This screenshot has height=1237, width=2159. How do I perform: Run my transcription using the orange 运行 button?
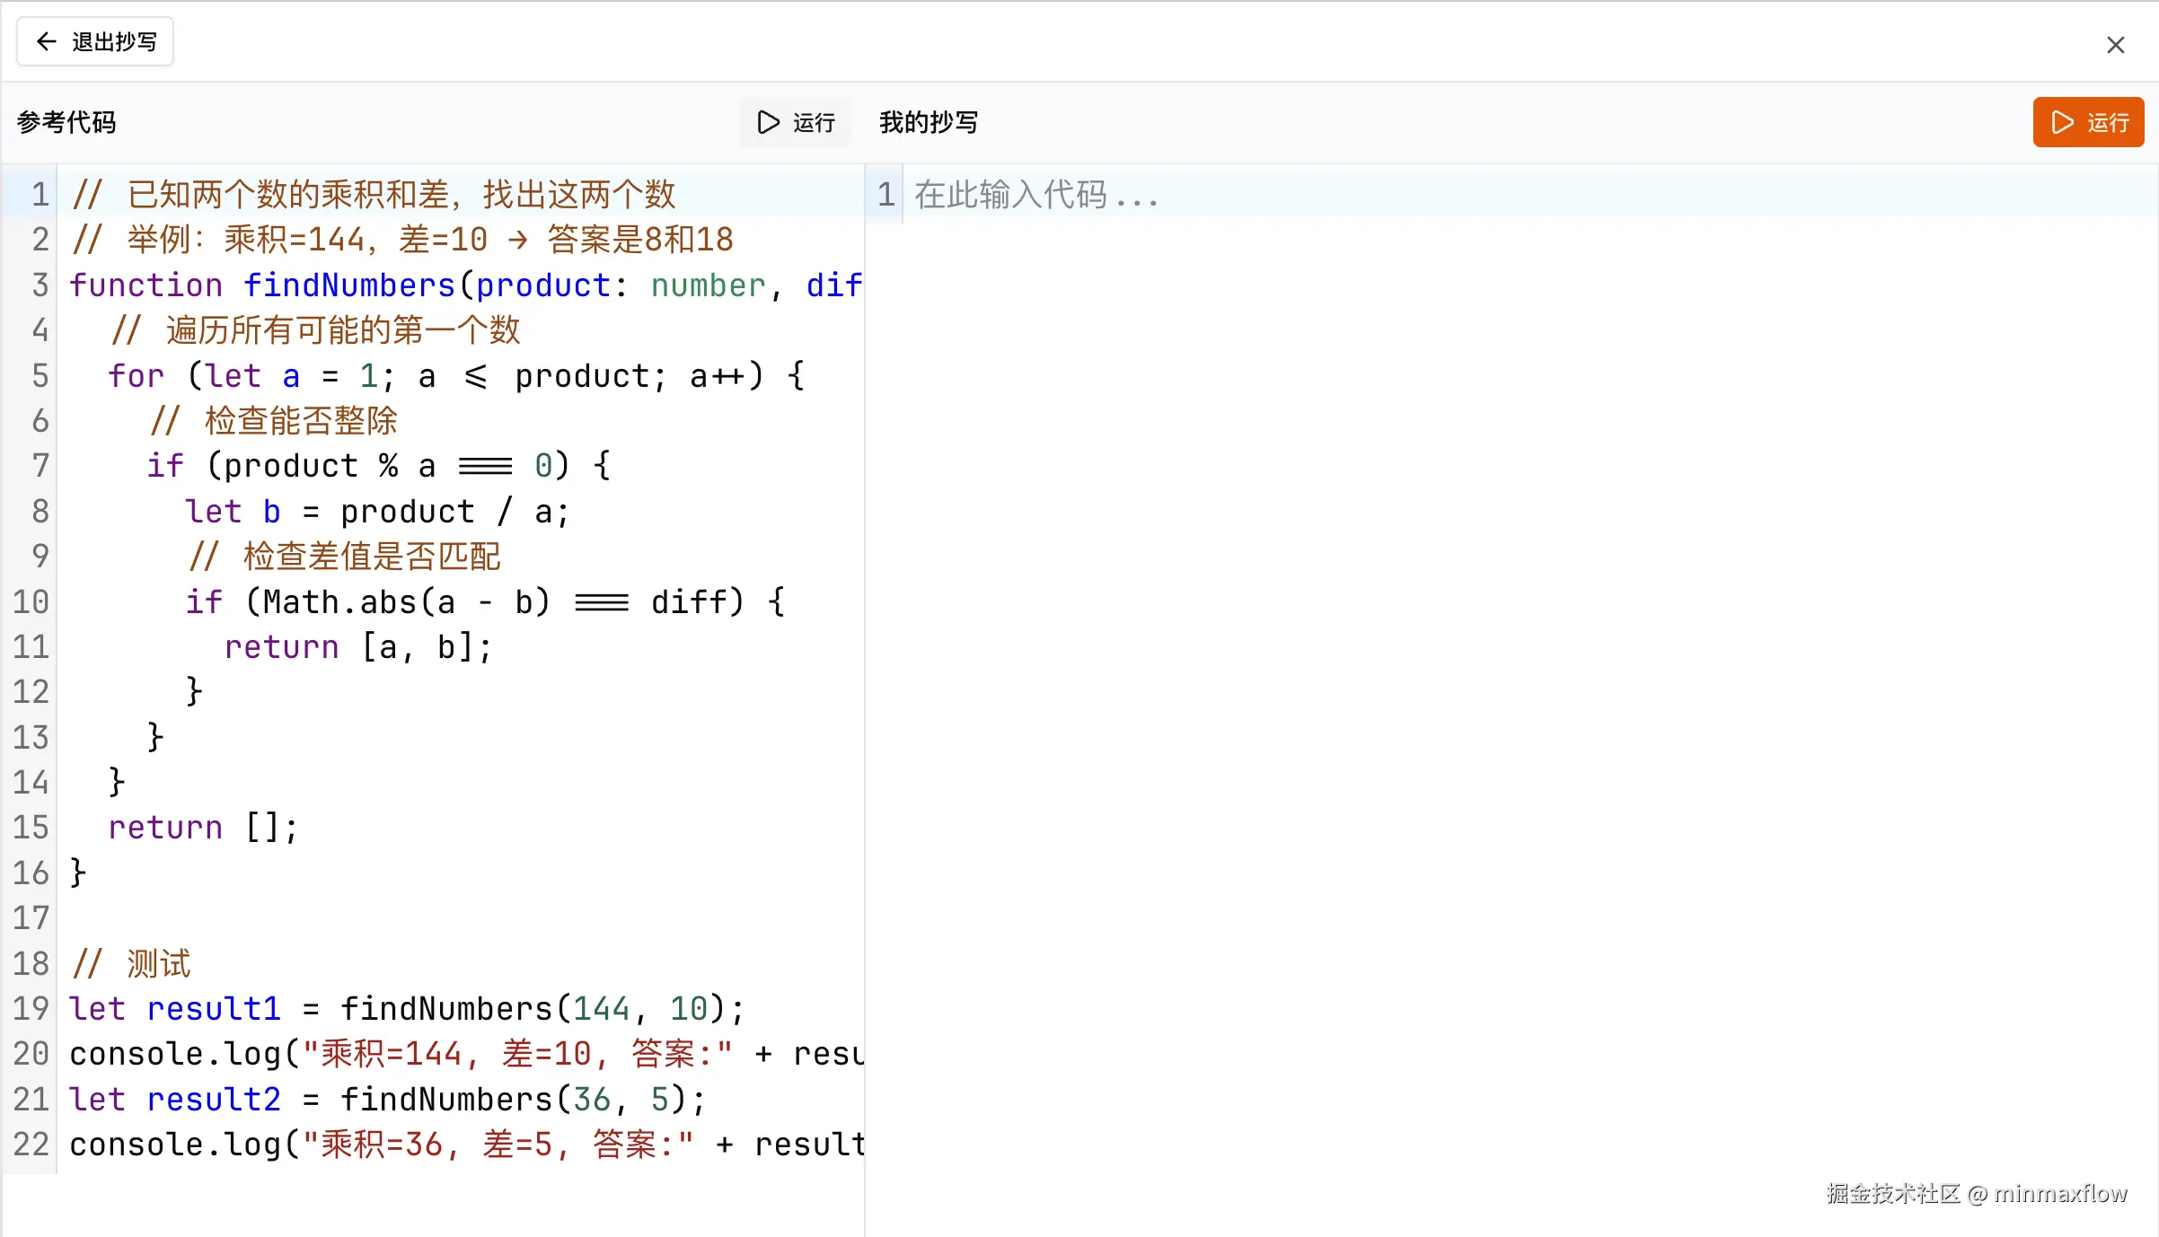[x=2088, y=122]
